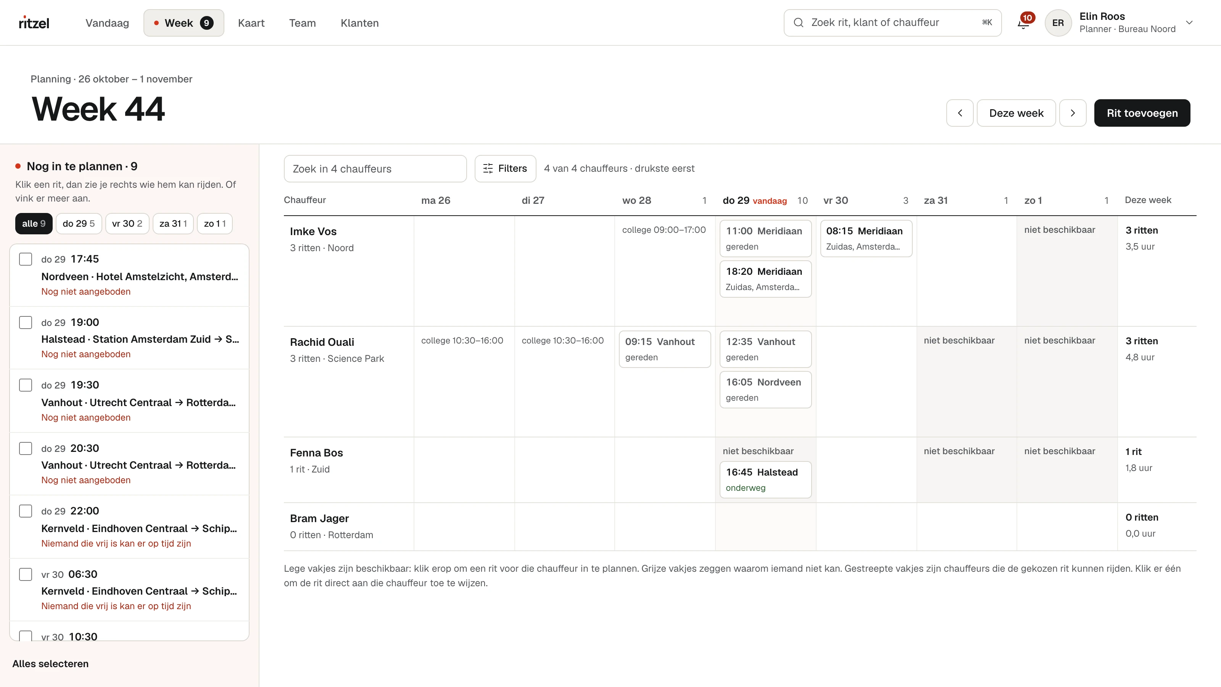Open the 12:35 Vanhout ride card

[765, 349]
